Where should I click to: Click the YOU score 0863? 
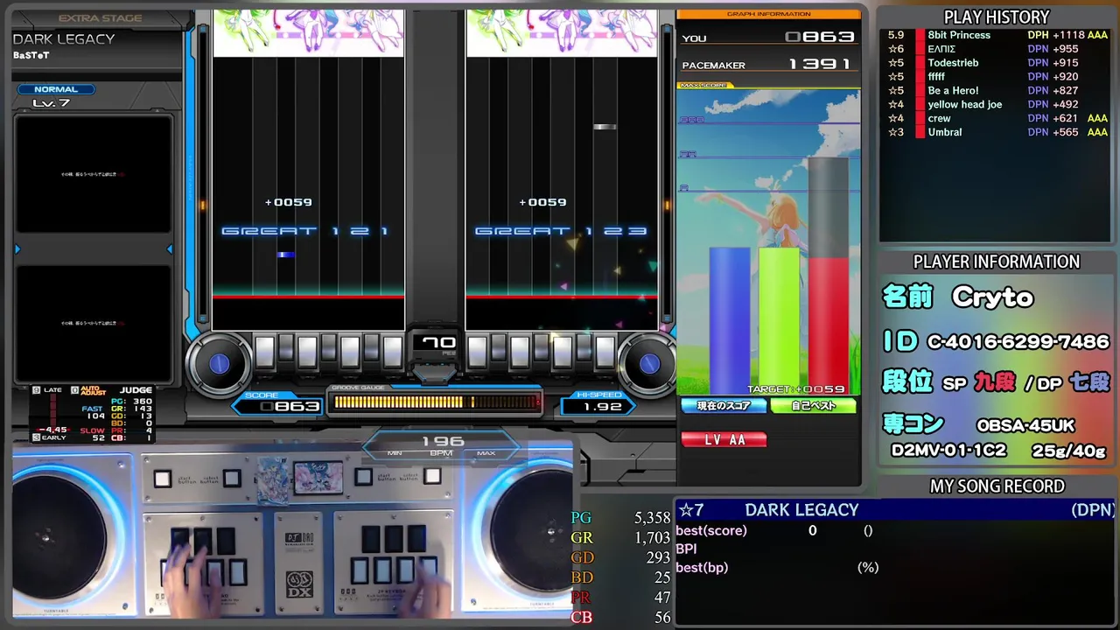(x=819, y=37)
